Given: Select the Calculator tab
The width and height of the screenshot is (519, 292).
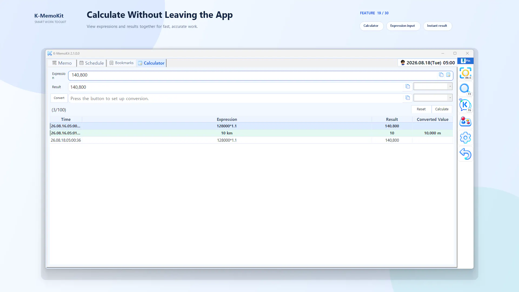Looking at the screenshot, I should pos(151,63).
